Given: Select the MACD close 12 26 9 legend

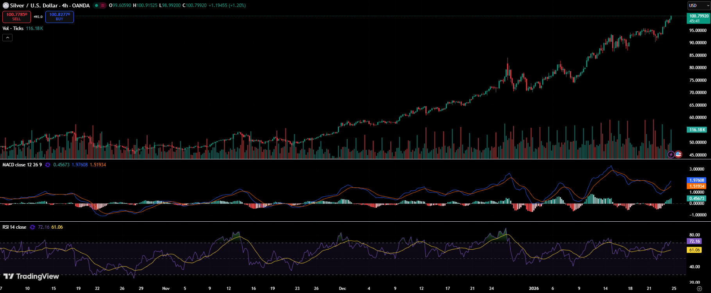Looking at the screenshot, I should point(22,165).
